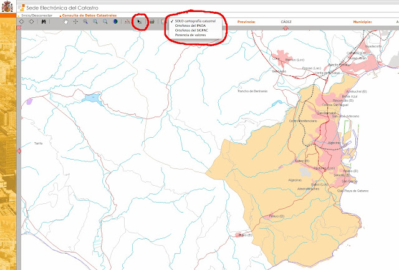Click Centro Penitenciario map label
Image resolution: width=399 pixels, height=270 pixels.
point(303,121)
